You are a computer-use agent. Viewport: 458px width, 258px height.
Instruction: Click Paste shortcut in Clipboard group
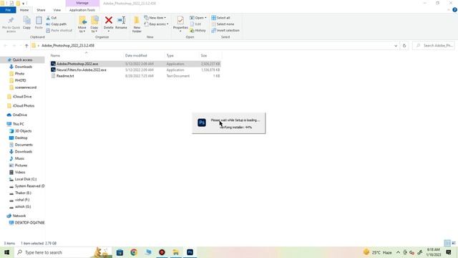click(59, 30)
